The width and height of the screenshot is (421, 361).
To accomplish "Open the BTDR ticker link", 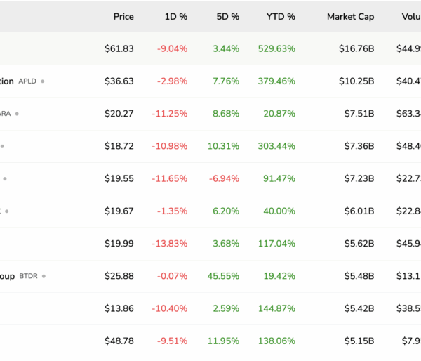I will coord(28,276).
